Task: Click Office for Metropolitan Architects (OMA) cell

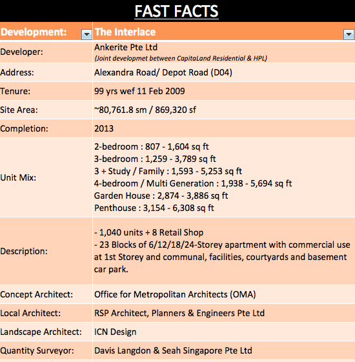Action: pos(224,295)
